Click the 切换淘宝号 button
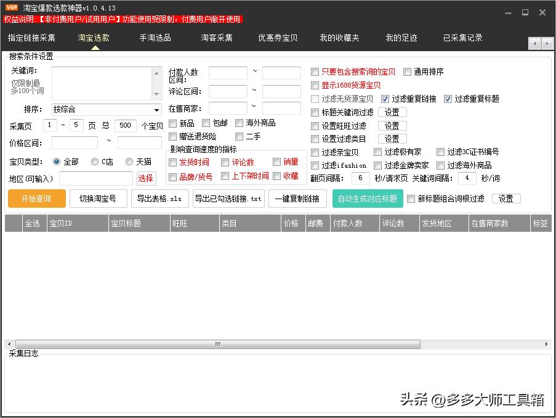Screen dimensions: 556x418 (x=99, y=199)
